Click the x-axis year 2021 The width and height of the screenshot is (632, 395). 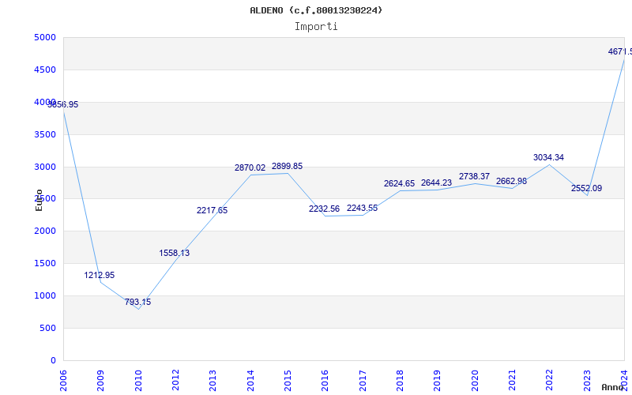coord(512,381)
